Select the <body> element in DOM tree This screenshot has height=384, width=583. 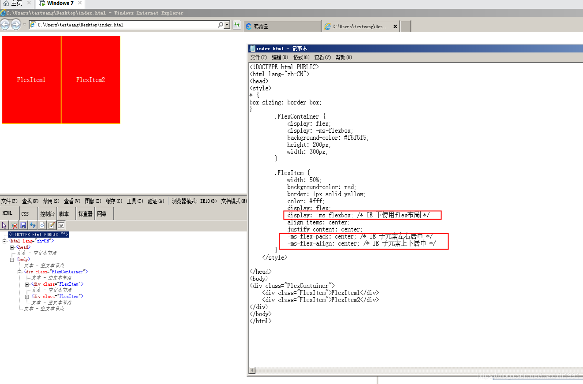23,259
